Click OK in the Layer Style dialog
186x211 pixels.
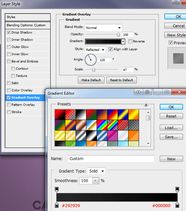click(175, 16)
